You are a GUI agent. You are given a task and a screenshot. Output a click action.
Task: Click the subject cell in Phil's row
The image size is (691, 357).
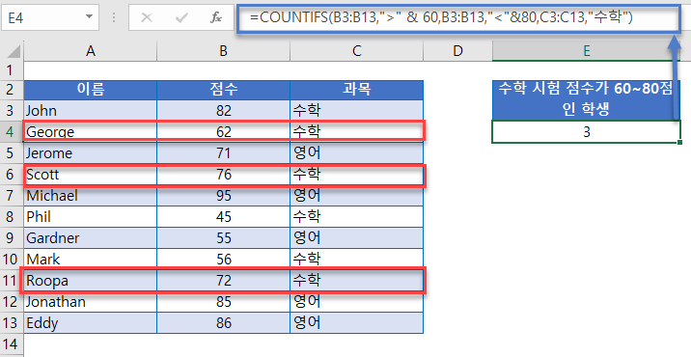click(x=356, y=217)
